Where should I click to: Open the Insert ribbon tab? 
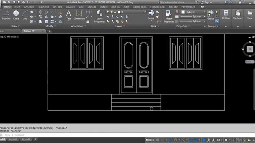17,7
